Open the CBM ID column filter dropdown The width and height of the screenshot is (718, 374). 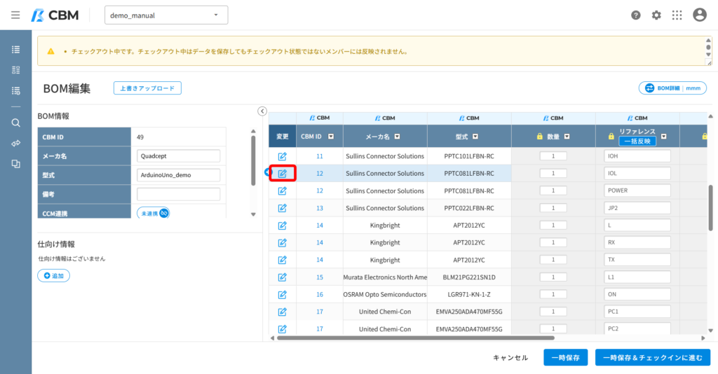[331, 137]
